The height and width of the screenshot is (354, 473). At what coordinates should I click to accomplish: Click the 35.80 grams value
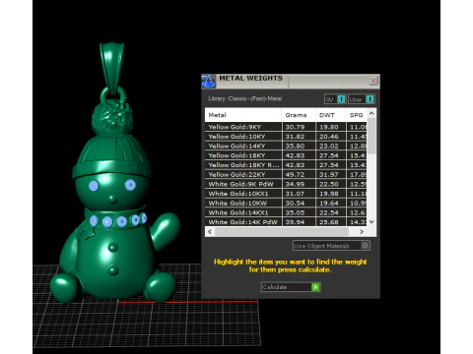[x=295, y=146]
